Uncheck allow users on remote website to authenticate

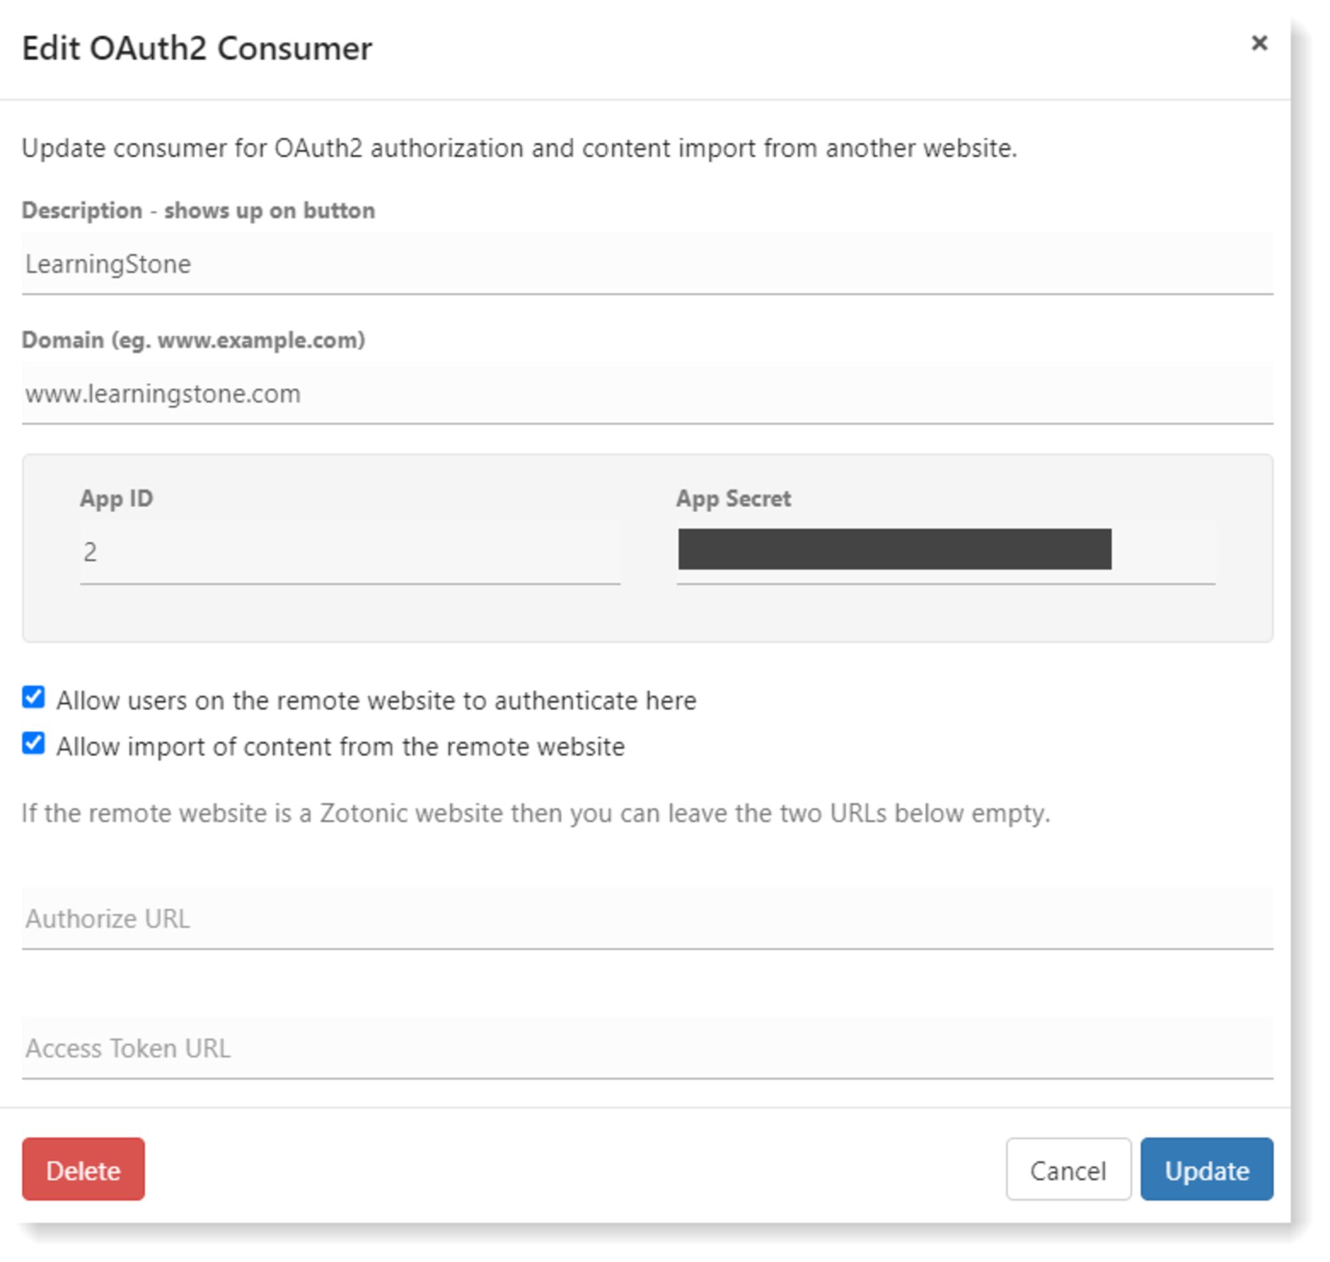click(33, 699)
